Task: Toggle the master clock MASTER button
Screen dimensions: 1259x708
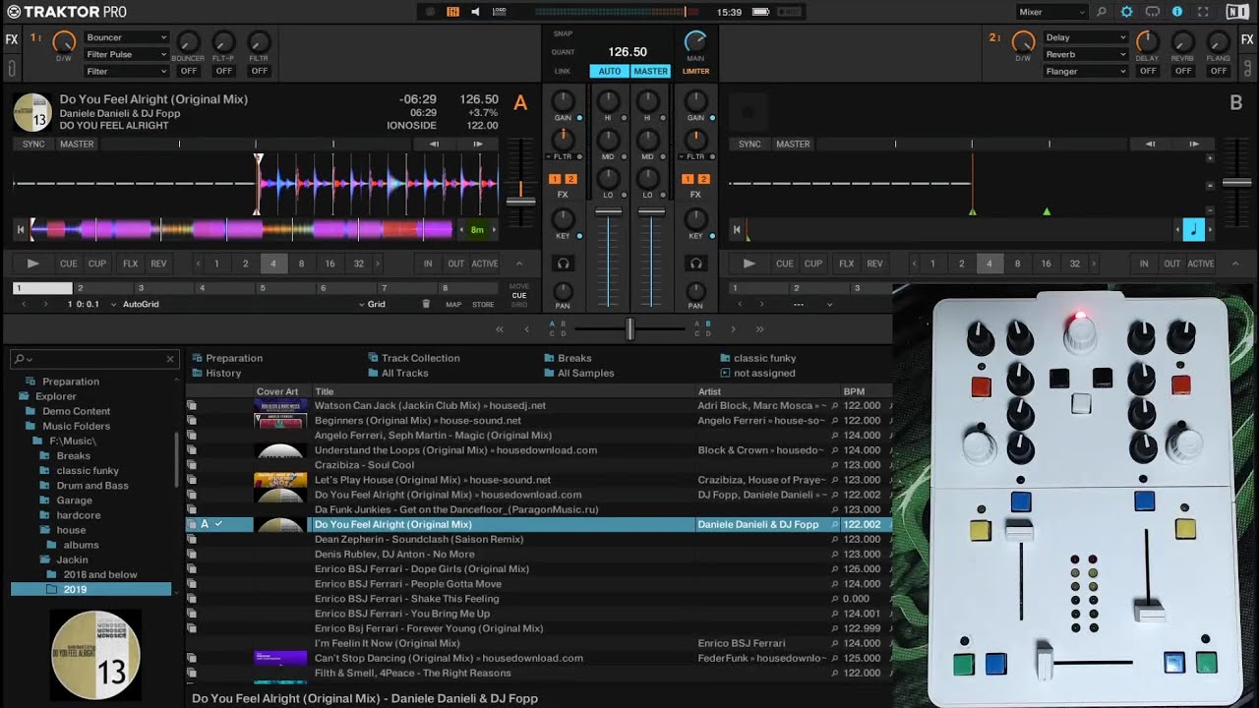Action: point(650,71)
